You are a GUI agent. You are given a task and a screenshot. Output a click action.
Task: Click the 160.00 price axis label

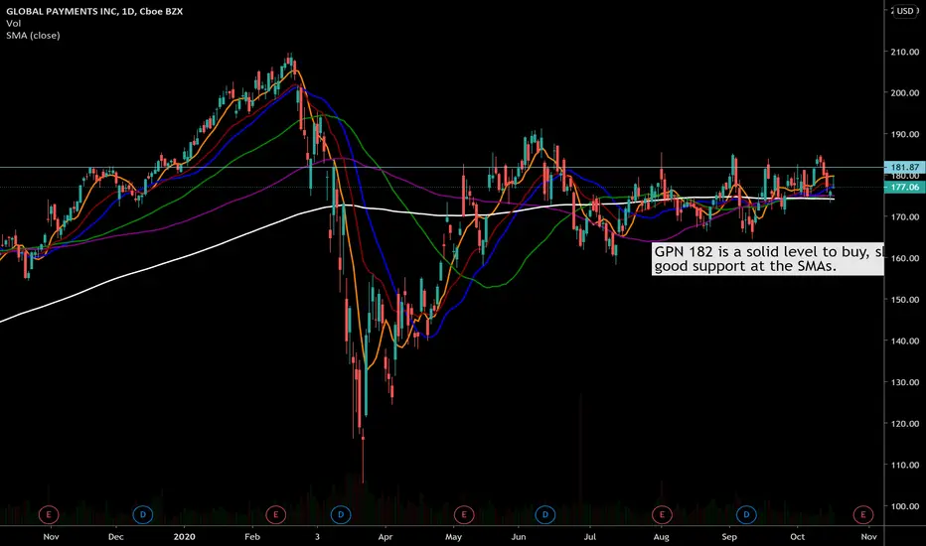pos(905,258)
